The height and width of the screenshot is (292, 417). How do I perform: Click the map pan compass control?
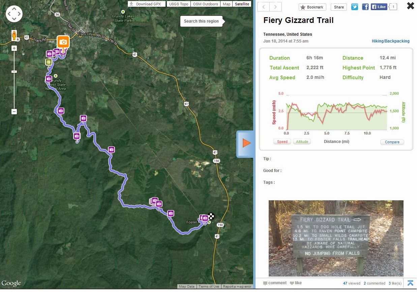[14, 14]
